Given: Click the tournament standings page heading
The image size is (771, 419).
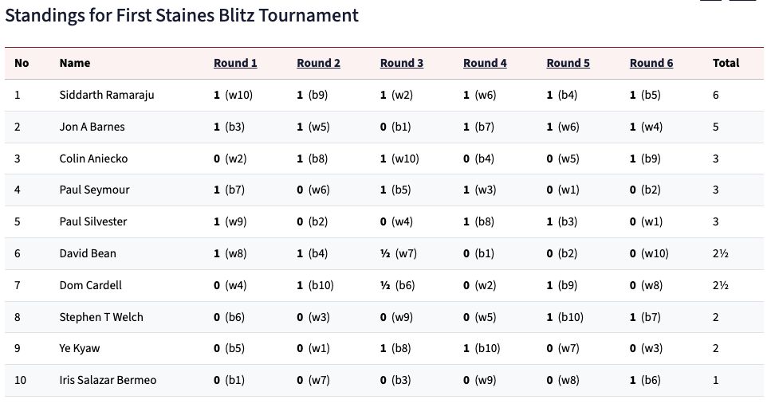Looking at the screenshot, I should (x=182, y=15).
